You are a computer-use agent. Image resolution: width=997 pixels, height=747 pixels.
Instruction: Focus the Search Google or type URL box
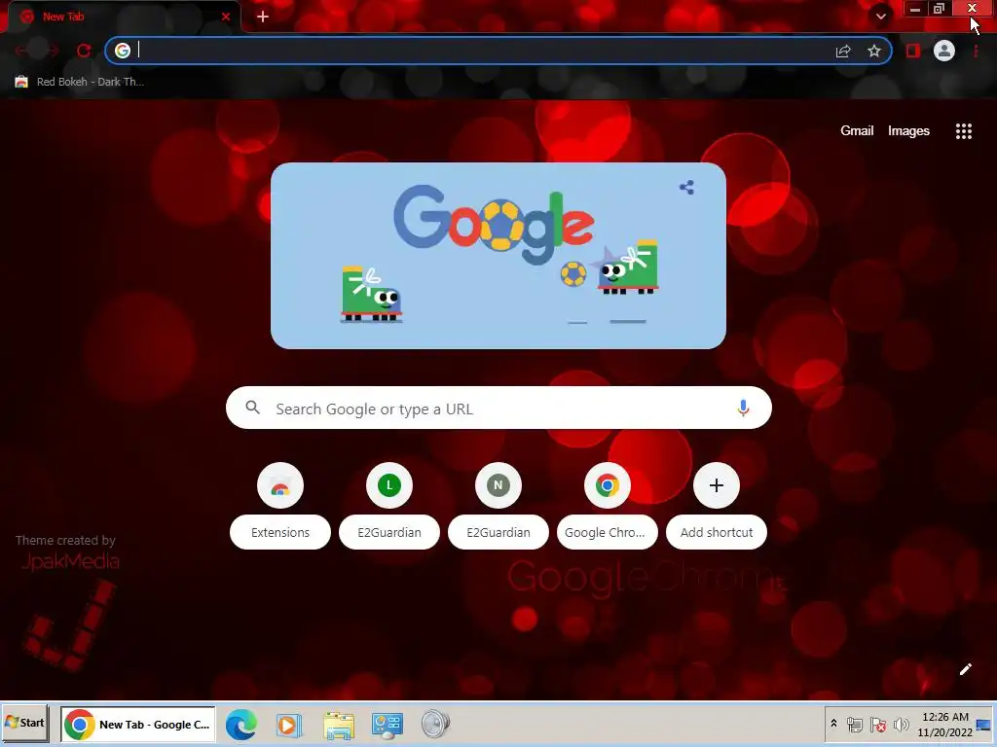tap(498, 408)
